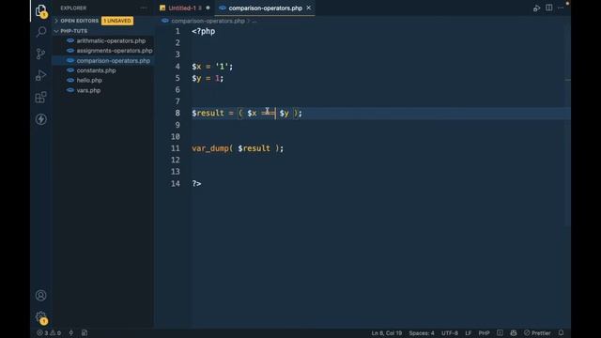
Task: Click the file icon of vars.php
Action: coord(70,90)
